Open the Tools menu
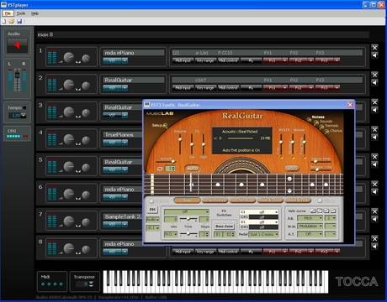 [21, 13]
